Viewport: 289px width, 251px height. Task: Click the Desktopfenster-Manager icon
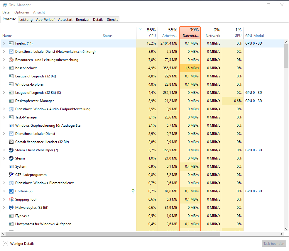tap(11, 101)
